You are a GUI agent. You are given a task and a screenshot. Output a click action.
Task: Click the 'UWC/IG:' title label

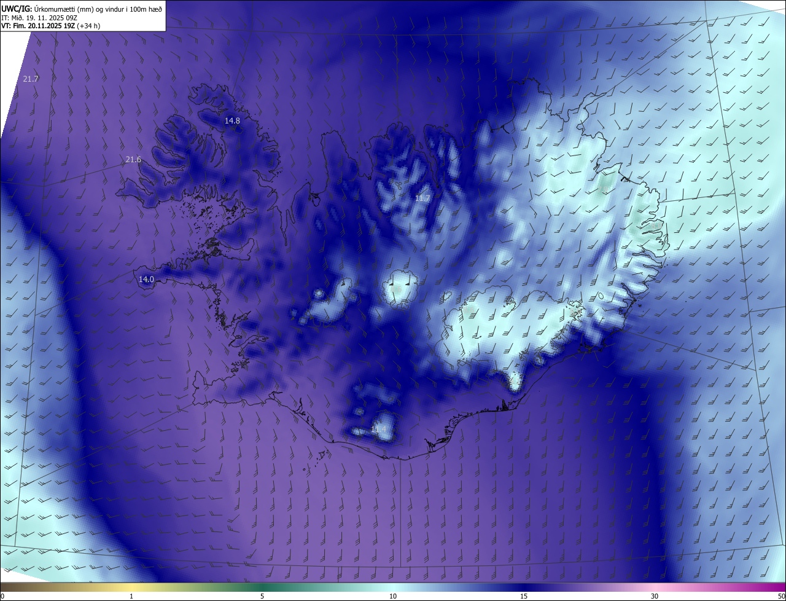[x=16, y=8]
